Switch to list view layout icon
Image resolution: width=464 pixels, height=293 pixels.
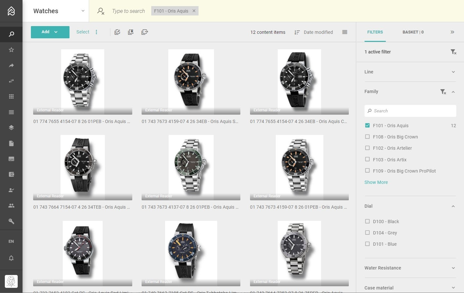tap(345, 32)
